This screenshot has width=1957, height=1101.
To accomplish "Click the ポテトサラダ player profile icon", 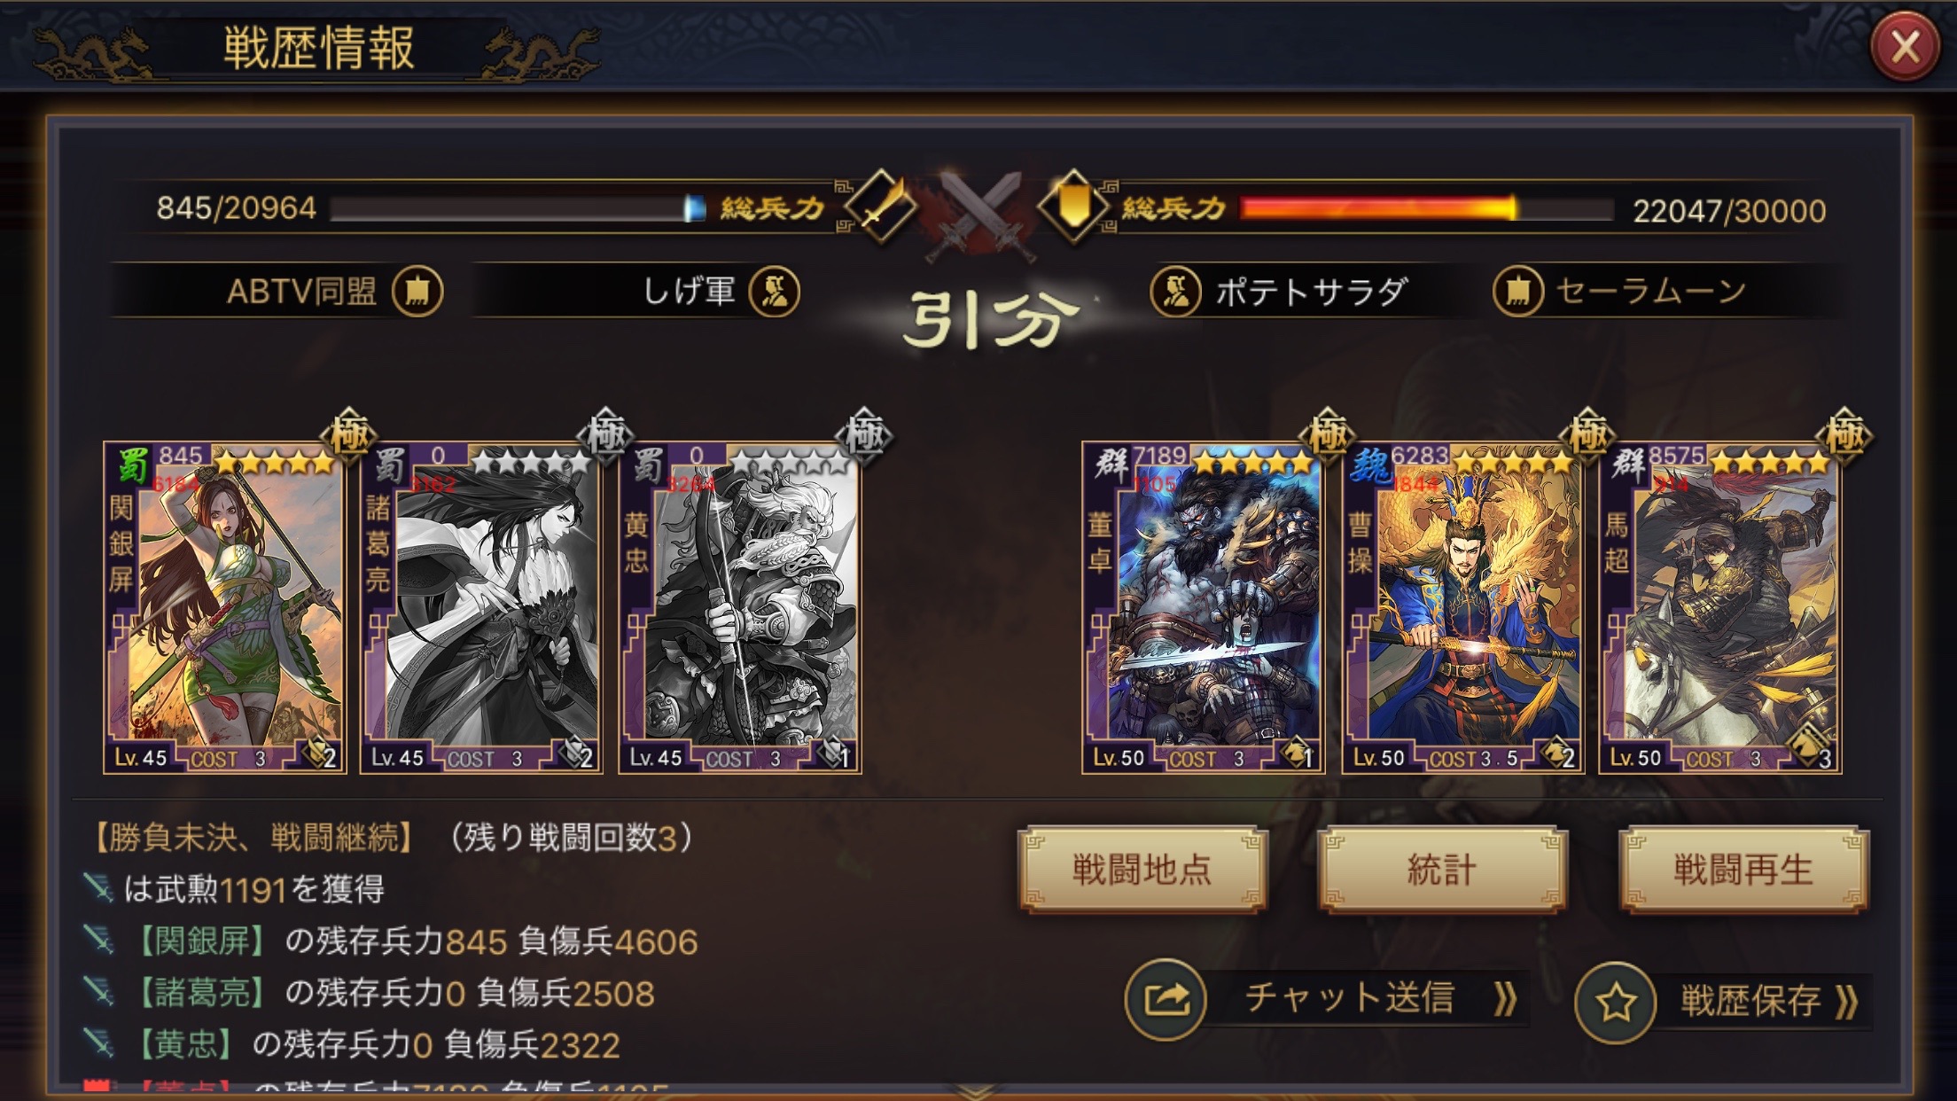I will (1175, 291).
